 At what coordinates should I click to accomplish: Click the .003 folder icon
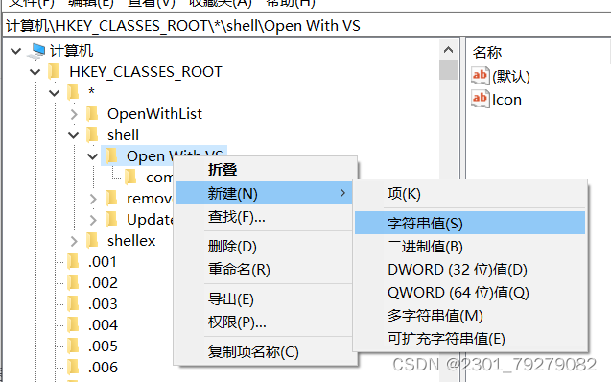73,303
